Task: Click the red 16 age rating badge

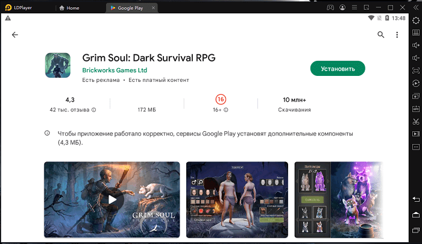Action: pyautogui.click(x=221, y=99)
